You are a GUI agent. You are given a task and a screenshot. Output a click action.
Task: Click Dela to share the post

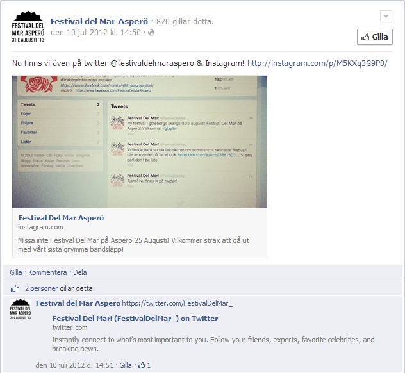tap(80, 272)
